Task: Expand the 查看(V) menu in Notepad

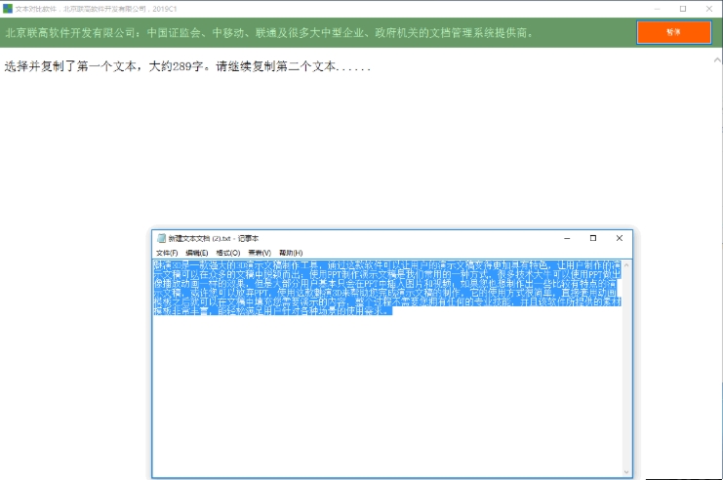Action: pyautogui.click(x=261, y=253)
